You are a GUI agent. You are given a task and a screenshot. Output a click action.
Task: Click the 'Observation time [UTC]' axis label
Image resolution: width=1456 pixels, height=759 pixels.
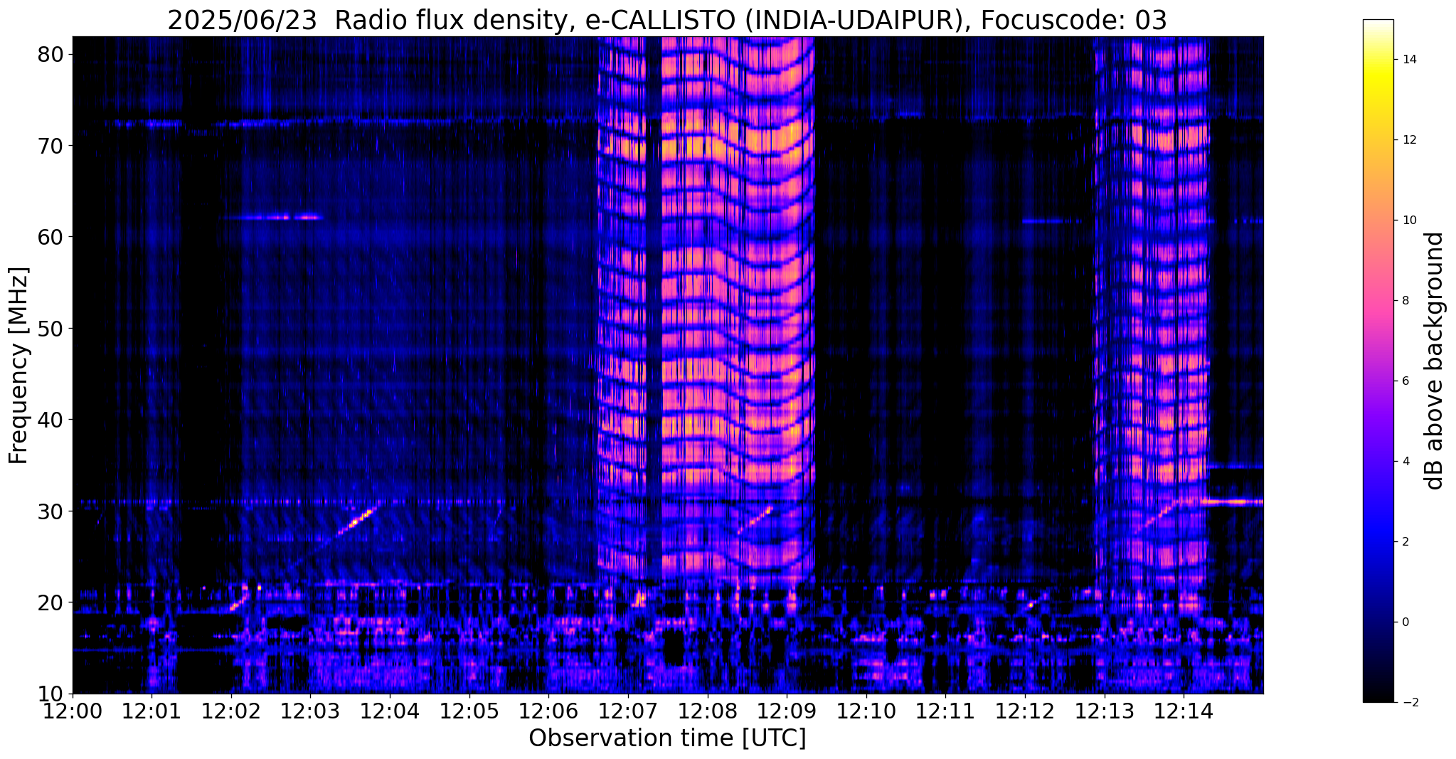pyautogui.click(x=667, y=738)
